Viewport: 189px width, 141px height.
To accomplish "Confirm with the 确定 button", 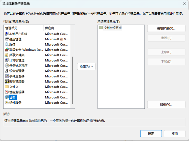I will [151, 134].
